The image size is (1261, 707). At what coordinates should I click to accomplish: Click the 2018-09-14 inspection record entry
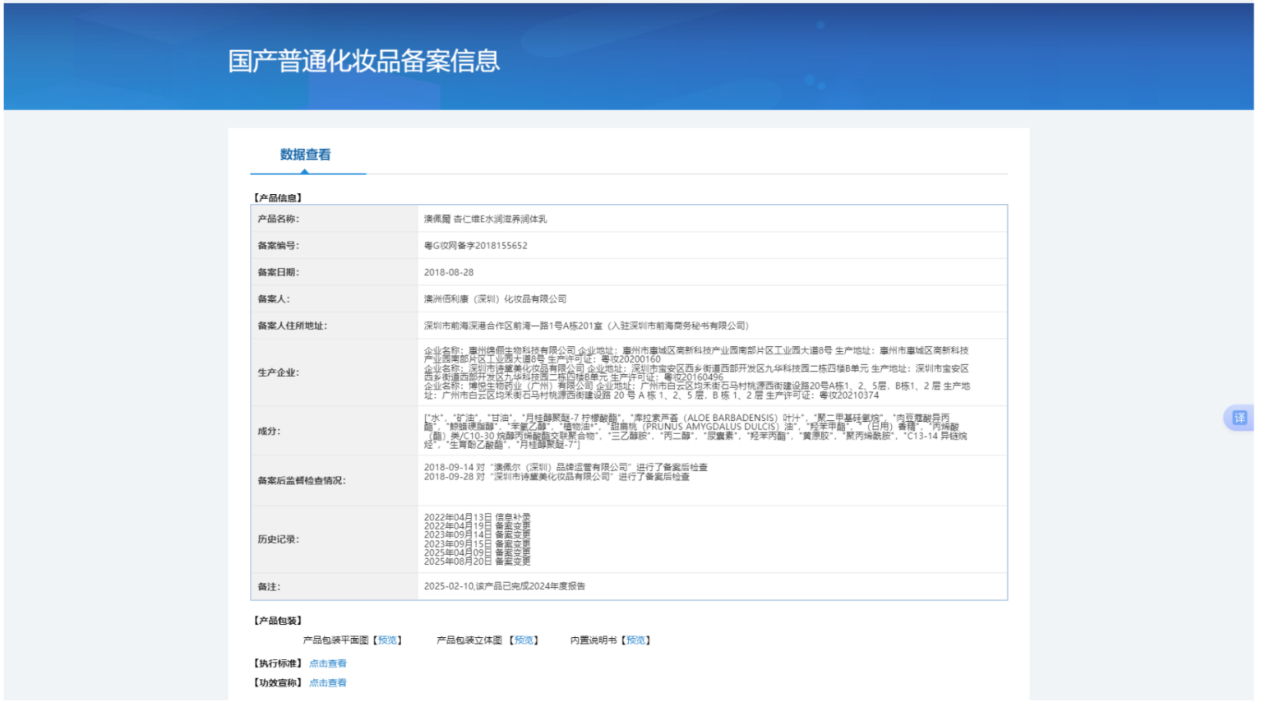click(x=565, y=467)
